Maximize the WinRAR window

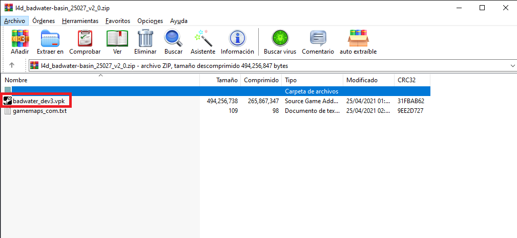[x=482, y=8]
